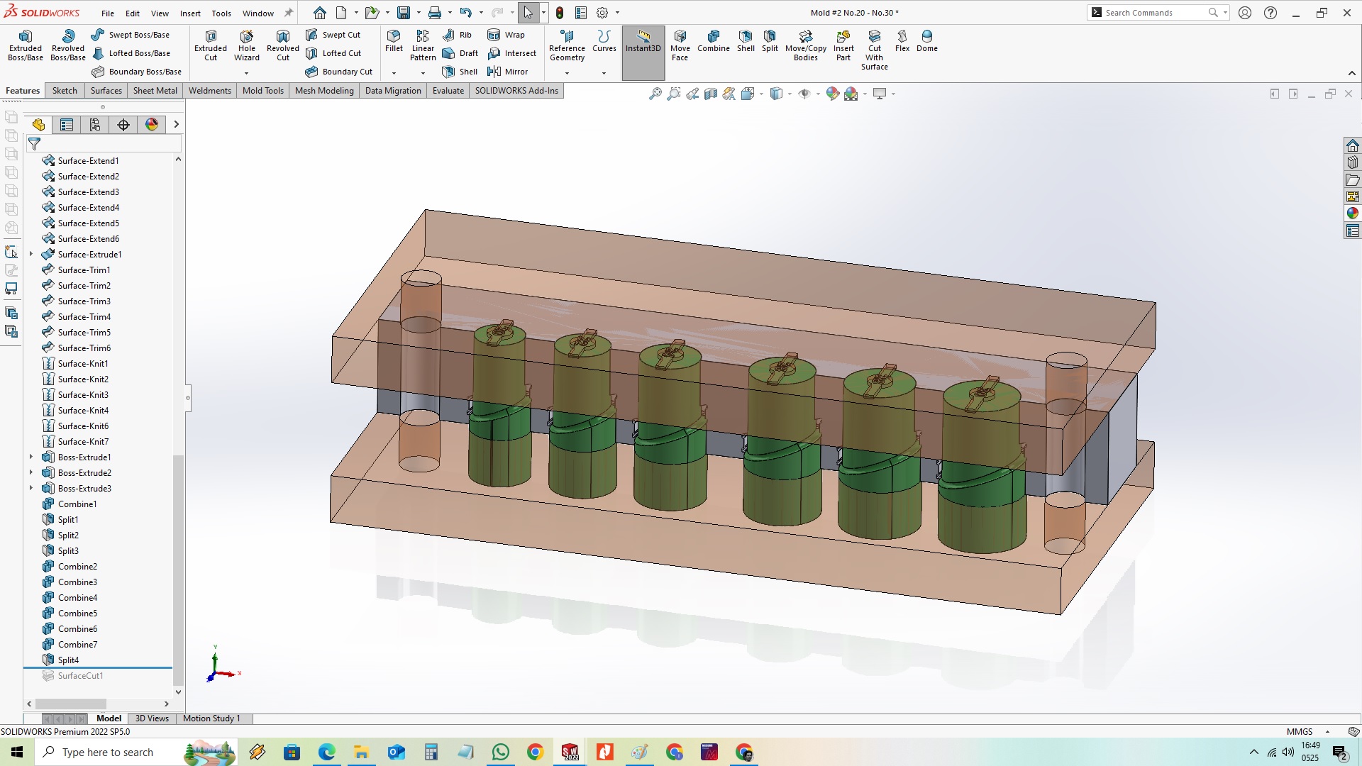Open WhatsApp from the taskbar
The height and width of the screenshot is (766, 1362).
point(501,752)
